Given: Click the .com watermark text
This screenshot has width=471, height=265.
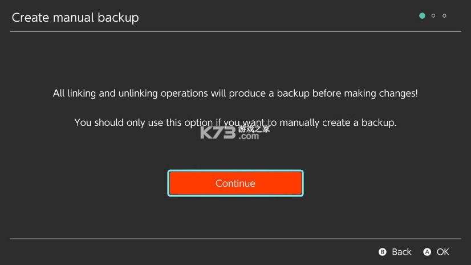Looking at the screenshot, I should [249, 136].
